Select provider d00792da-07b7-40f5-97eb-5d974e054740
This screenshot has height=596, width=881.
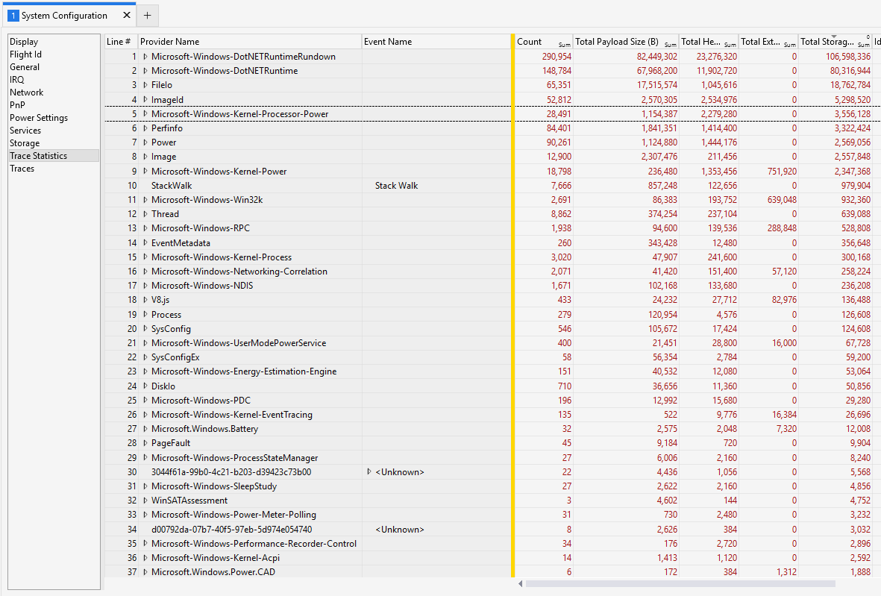click(x=231, y=529)
